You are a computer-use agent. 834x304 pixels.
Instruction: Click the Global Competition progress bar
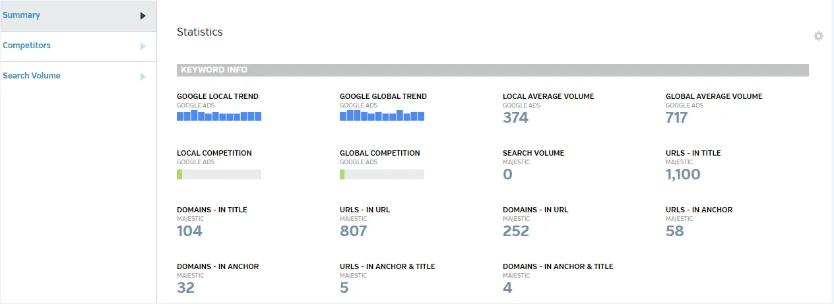pos(382,175)
